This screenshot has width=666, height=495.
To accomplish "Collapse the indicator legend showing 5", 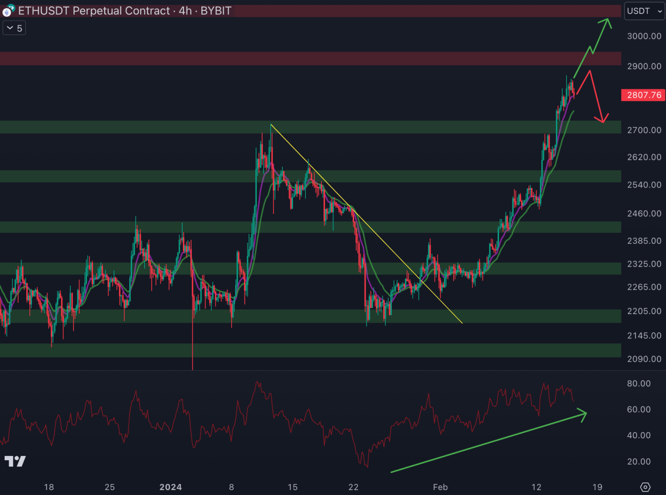I will (14, 28).
